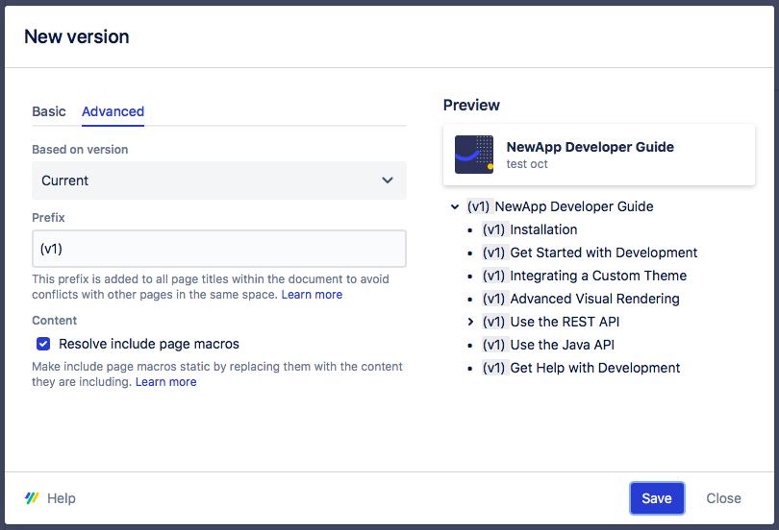Select Use the Java API page

point(562,345)
